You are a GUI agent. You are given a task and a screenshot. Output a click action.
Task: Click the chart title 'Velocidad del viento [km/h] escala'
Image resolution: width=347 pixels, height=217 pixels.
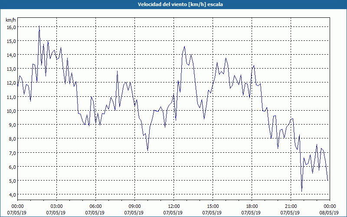click(x=180, y=4)
